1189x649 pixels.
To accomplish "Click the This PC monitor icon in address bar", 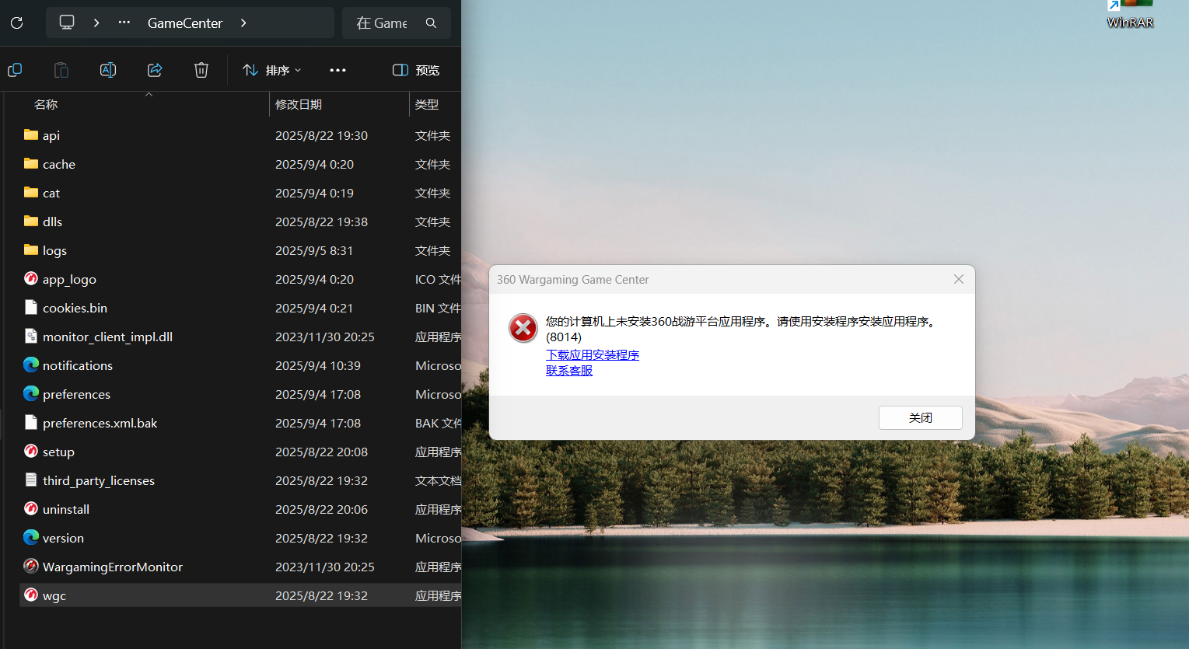I will [67, 23].
